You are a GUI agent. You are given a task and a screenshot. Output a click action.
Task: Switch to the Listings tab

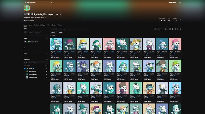point(43,25)
